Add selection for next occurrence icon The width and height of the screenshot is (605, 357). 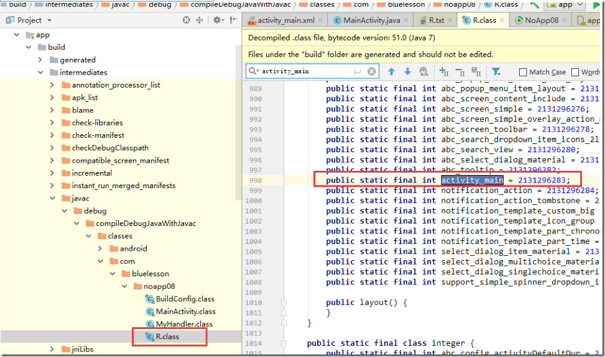click(444, 71)
